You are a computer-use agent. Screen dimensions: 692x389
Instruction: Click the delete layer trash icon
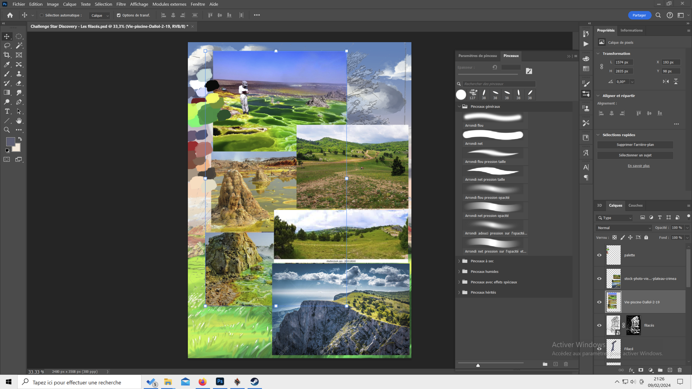pyautogui.click(x=680, y=370)
